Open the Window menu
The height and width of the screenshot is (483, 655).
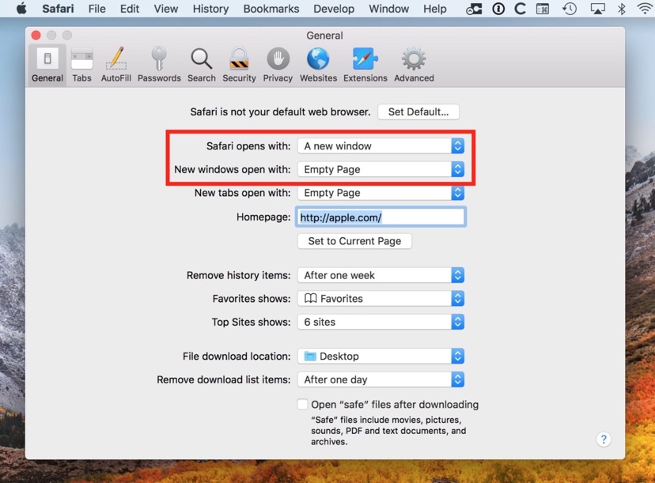coord(388,9)
